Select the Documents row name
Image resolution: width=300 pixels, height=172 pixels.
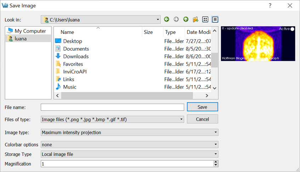(76, 49)
